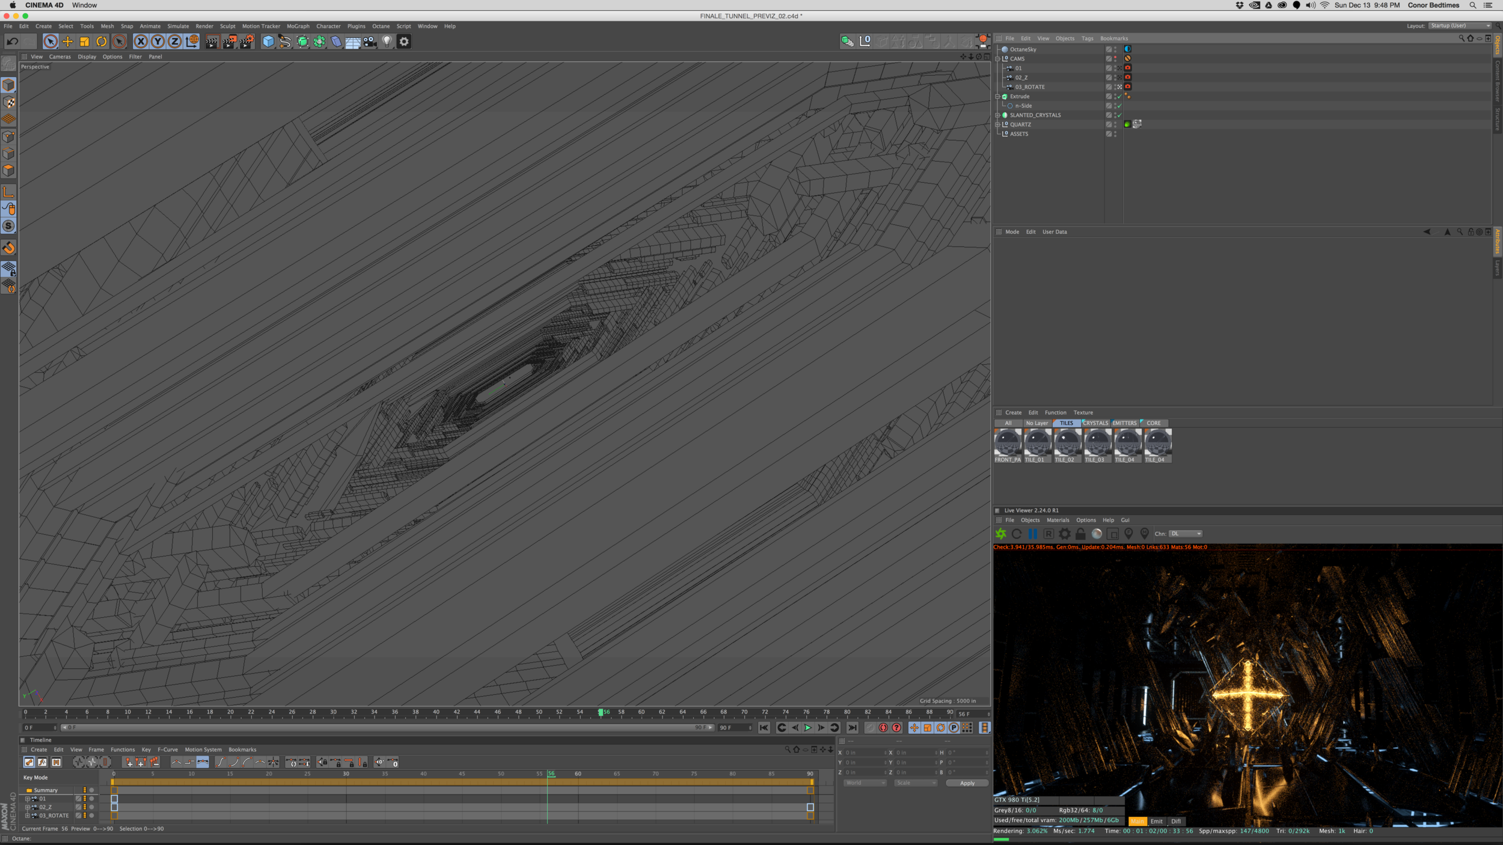Click the frame 56 playhead marker on the timeline
1503x845 pixels.
pos(601,712)
